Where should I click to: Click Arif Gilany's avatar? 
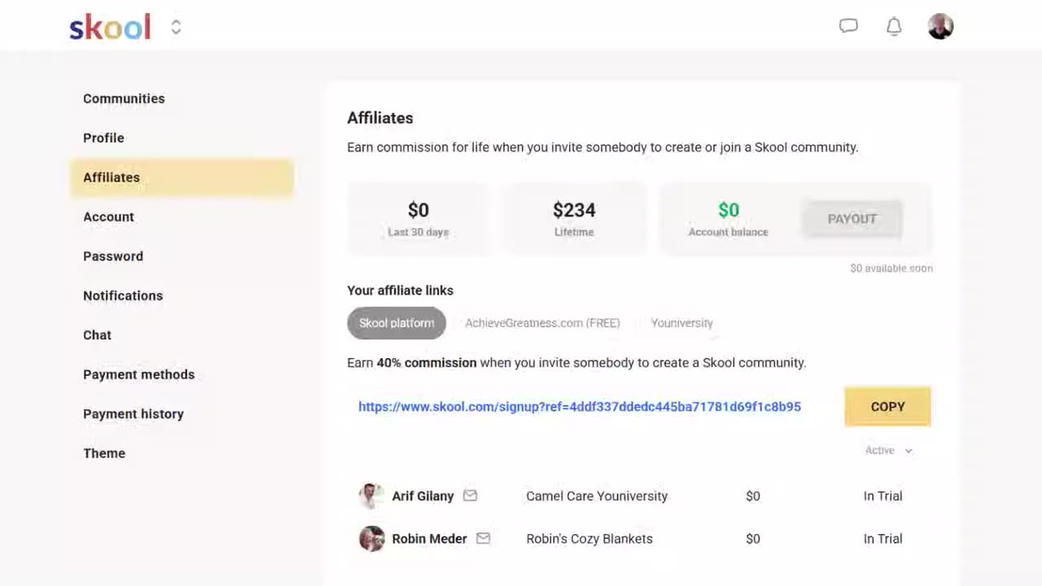click(372, 496)
